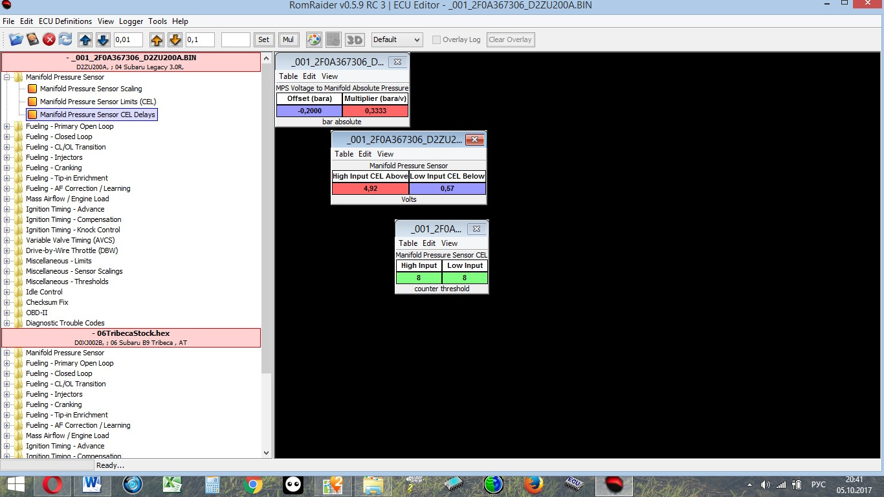Viewport: 884px width, 497px height.
Task: Expand the Checksum Fix node
Action: [x=8, y=302]
